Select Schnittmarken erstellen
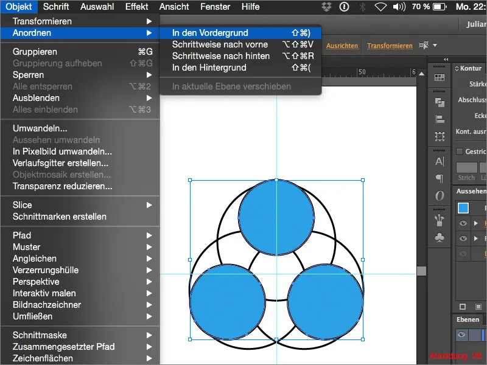487x365 pixels. coord(80,217)
